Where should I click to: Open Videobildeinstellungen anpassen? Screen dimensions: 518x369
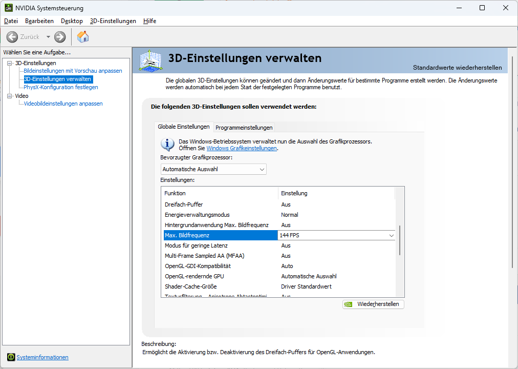tap(63, 104)
